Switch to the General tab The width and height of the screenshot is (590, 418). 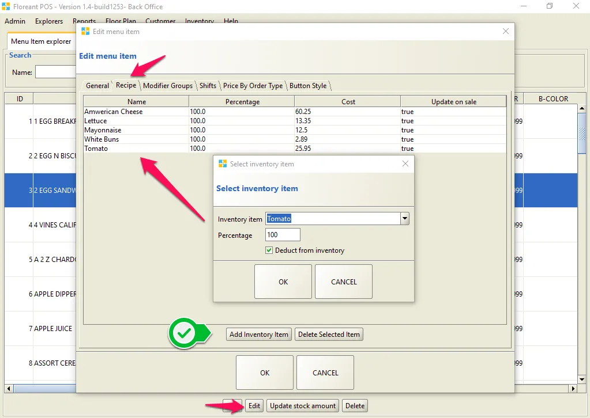coord(97,86)
